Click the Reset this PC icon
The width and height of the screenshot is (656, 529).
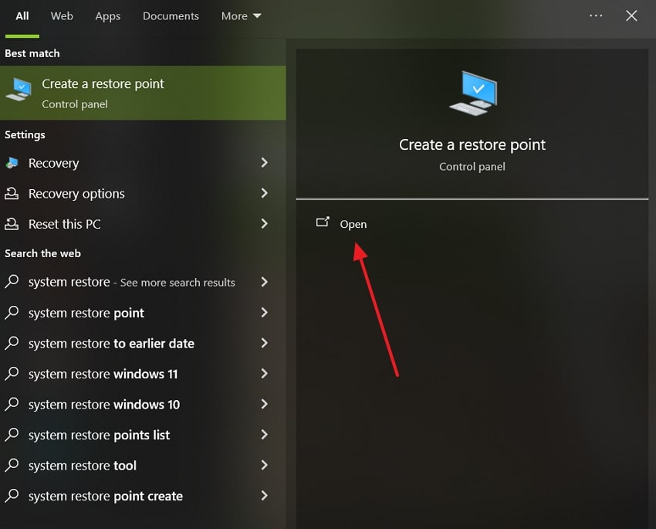click(12, 224)
